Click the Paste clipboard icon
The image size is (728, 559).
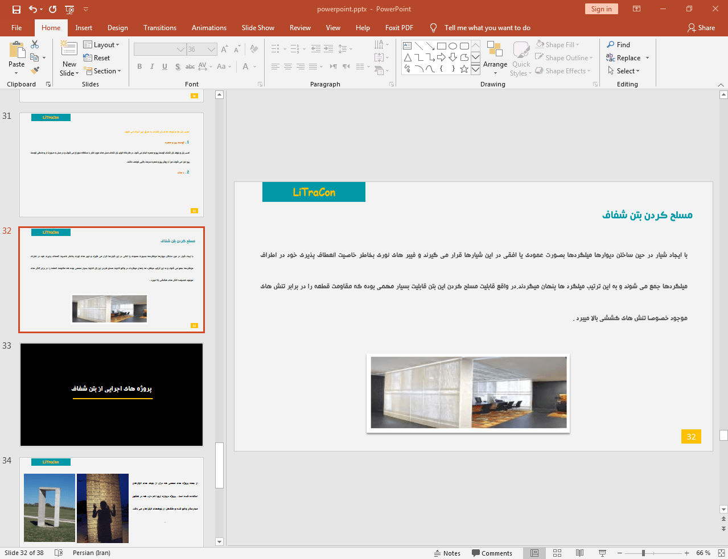click(17, 49)
